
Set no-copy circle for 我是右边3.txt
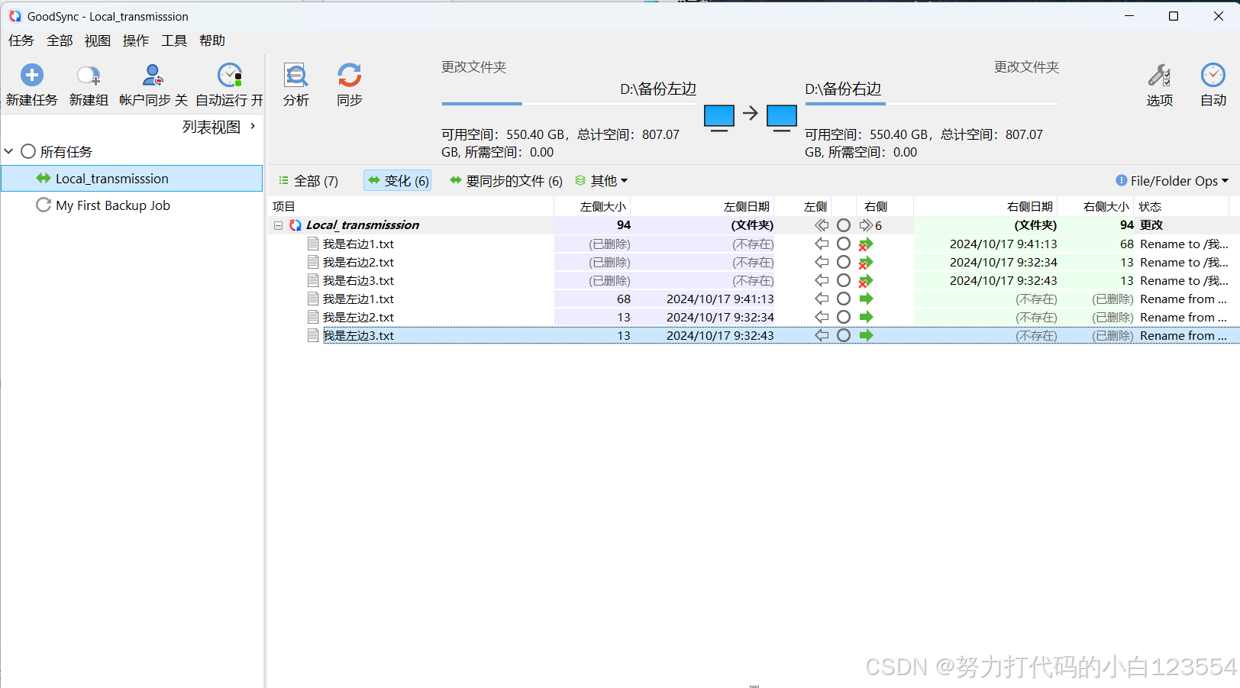pyautogui.click(x=844, y=280)
